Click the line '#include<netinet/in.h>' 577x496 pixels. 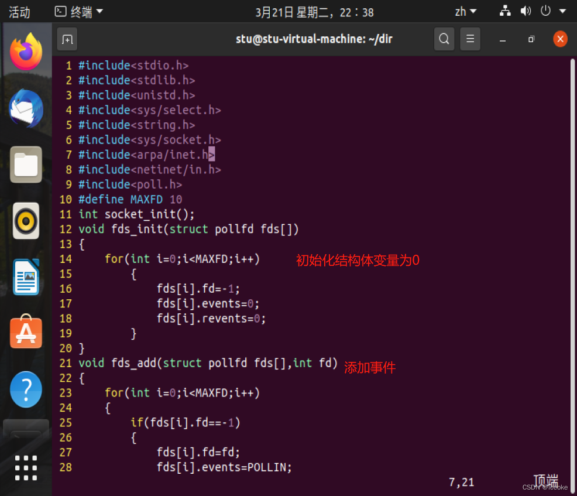(x=149, y=170)
